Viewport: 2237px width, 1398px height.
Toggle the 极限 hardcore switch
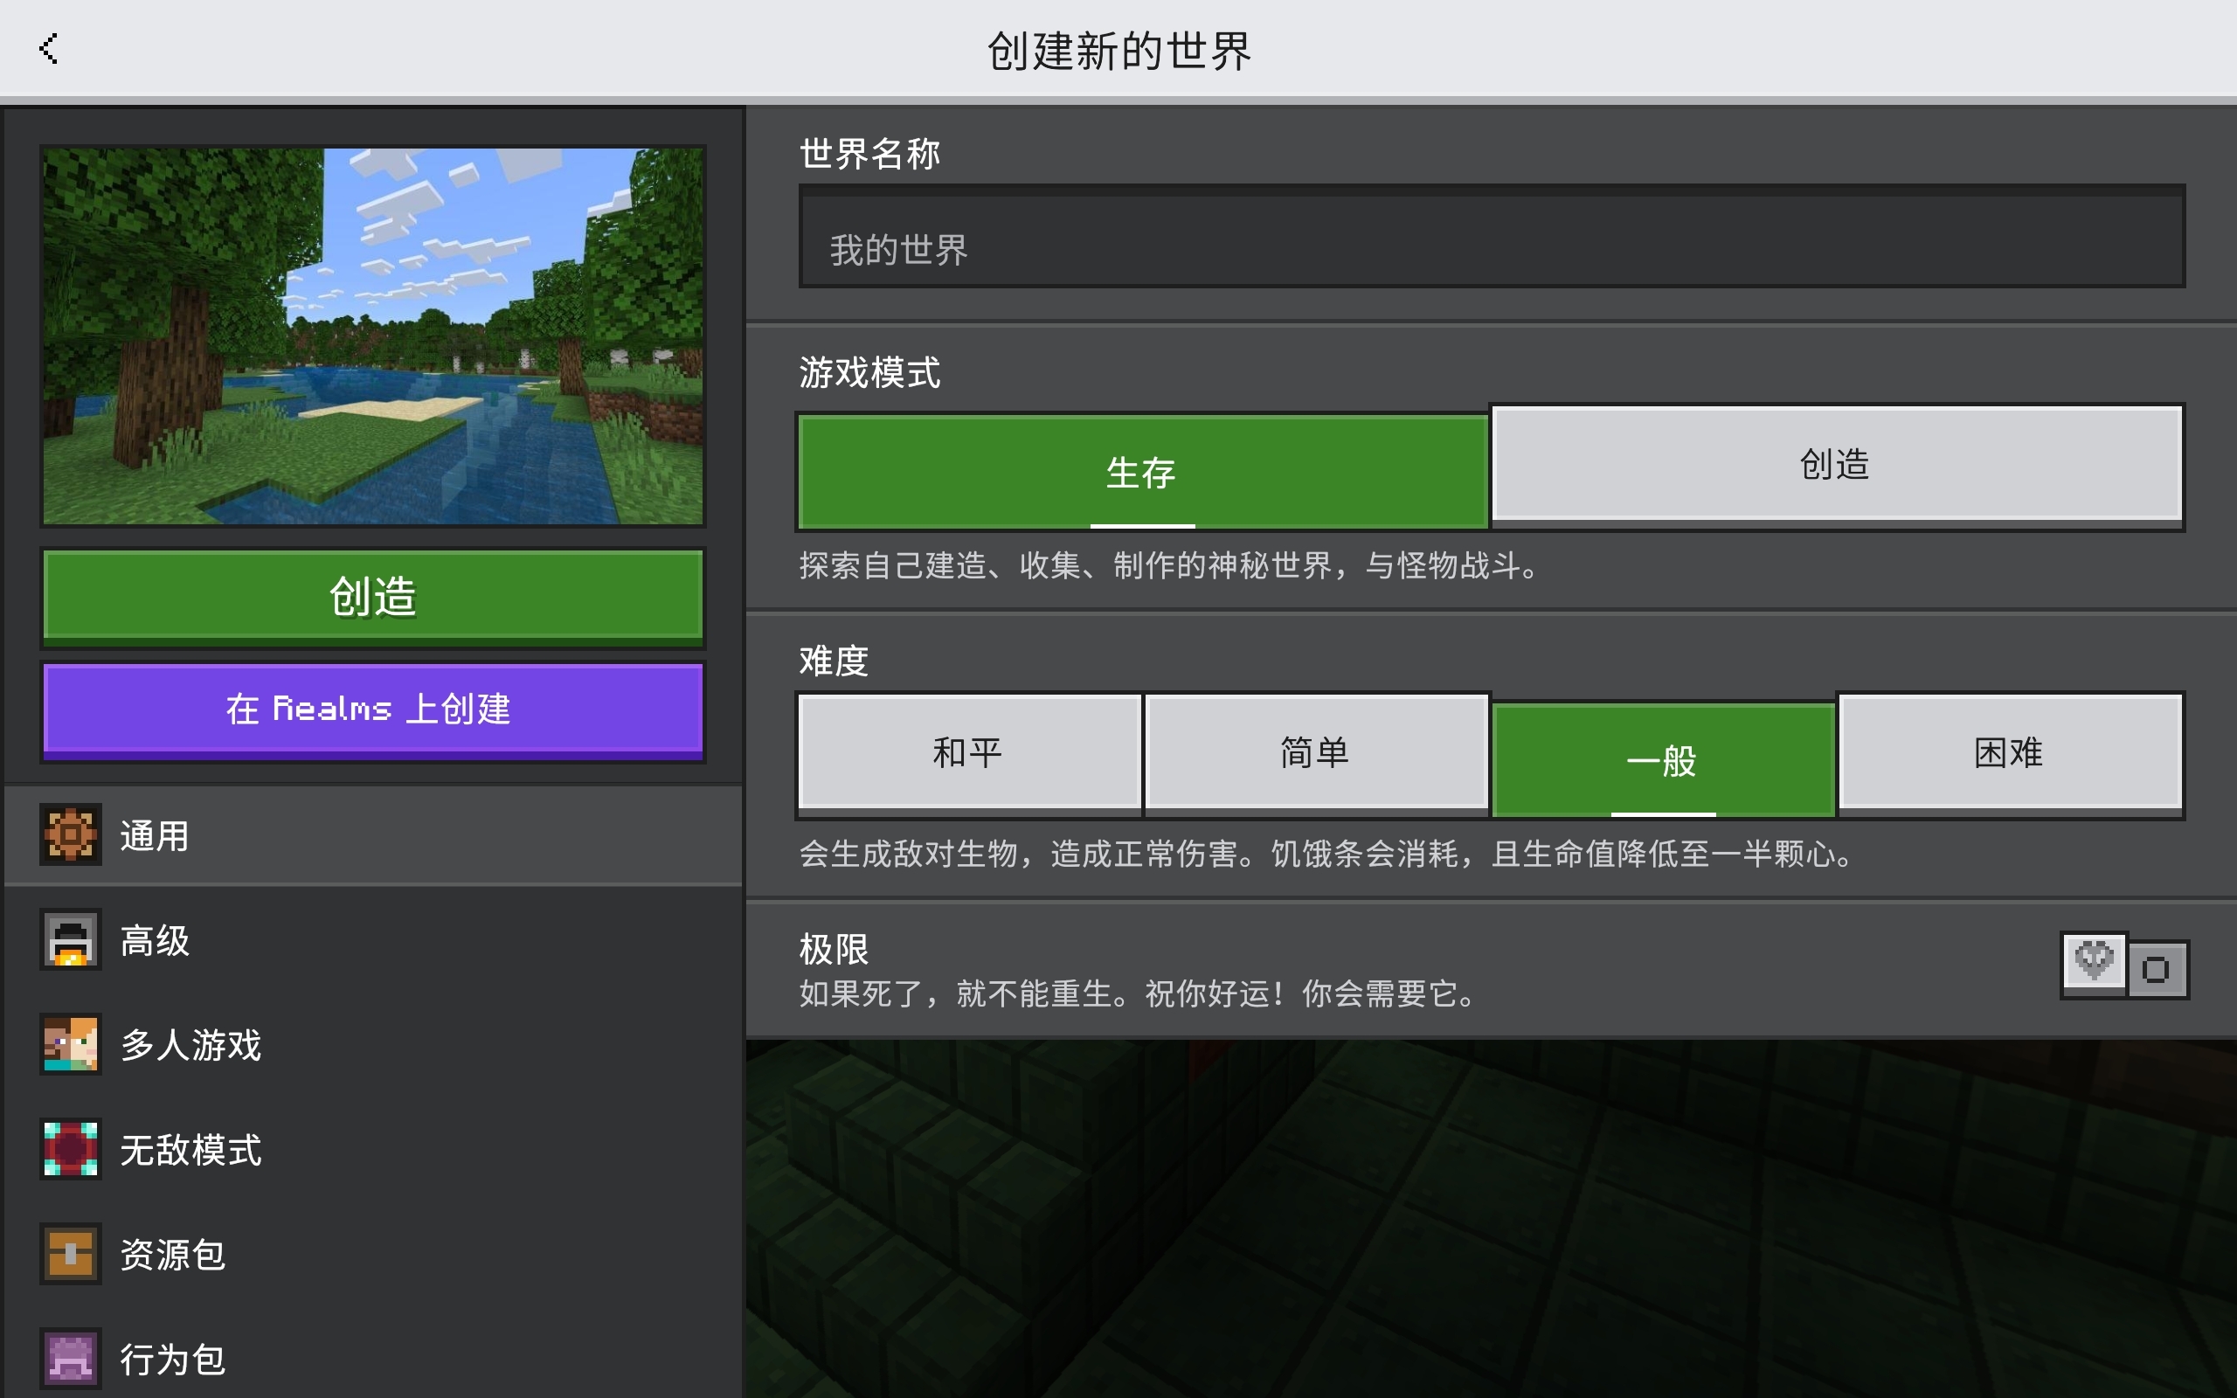point(2124,965)
